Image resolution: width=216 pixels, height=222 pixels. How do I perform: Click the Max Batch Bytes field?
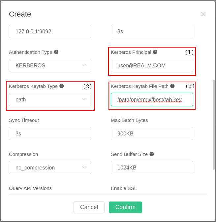152,133
